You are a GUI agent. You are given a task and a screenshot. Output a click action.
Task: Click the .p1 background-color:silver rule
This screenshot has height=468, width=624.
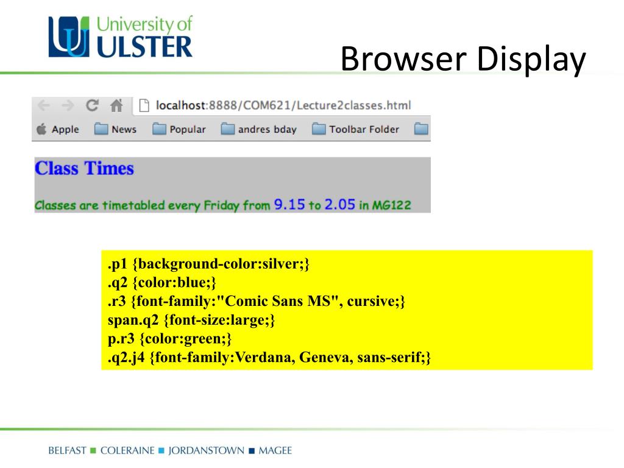[208, 264]
